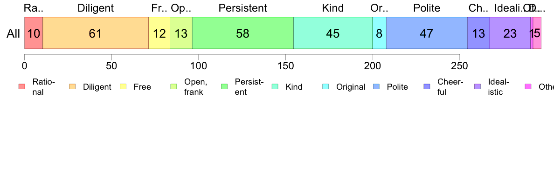Screen dimensions: 554x171
Task: Click the Open, frank legend swatch
Action: point(173,87)
